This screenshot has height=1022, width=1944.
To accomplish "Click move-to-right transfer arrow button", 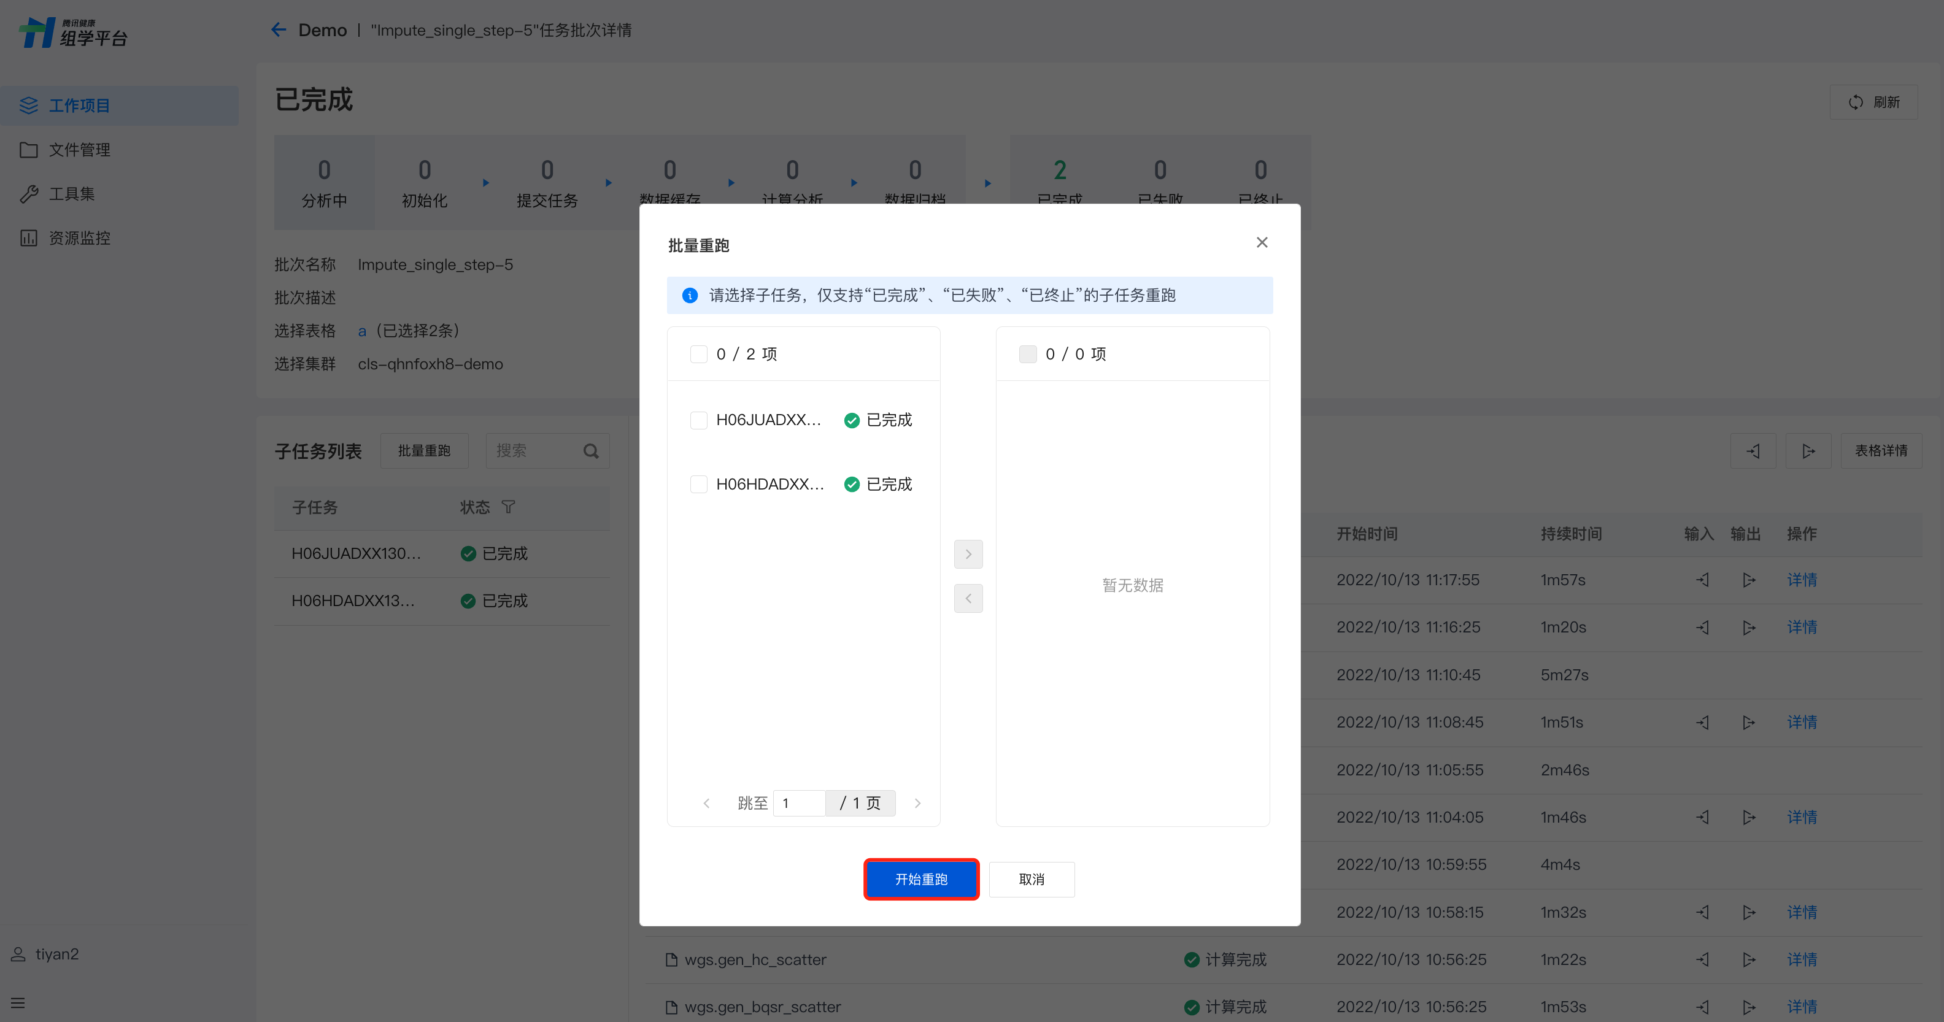I will [968, 555].
